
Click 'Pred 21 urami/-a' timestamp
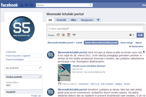click(69, 84)
